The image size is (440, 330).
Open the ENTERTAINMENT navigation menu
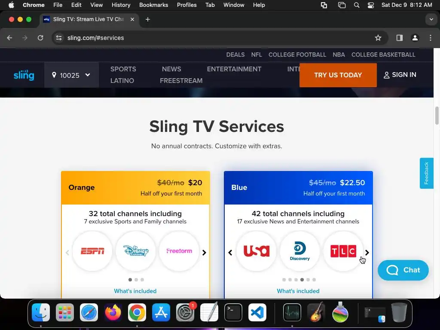pos(234,69)
